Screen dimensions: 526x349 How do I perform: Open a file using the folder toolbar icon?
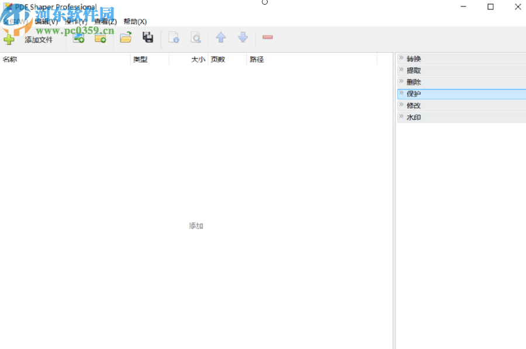point(125,37)
